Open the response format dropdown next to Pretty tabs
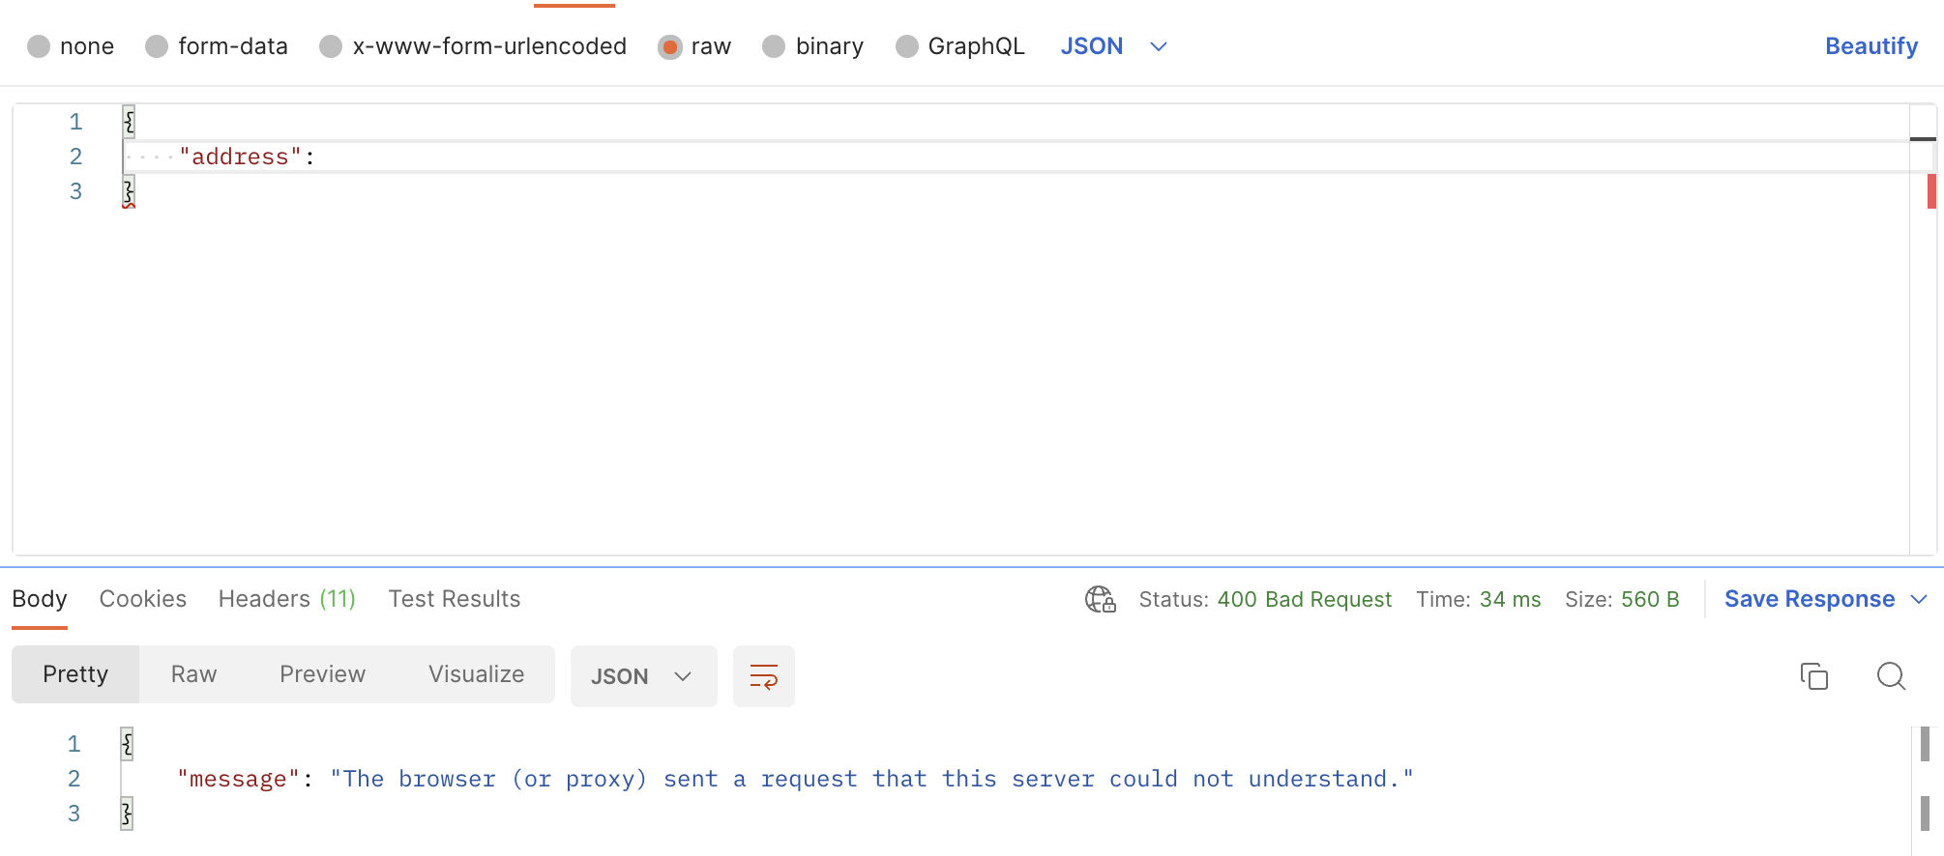The width and height of the screenshot is (1944, 856). click(x=642, y=676)
